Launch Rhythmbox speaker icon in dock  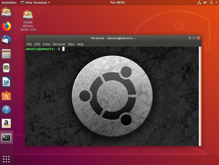click(6, 68)
